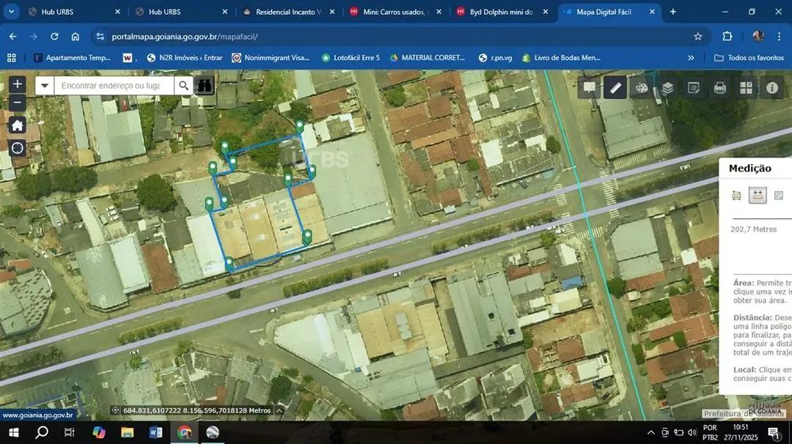The width and height of the screenshot is (792, 444).
Task: Select the distance measurement mode
Action: coord(758,195)
